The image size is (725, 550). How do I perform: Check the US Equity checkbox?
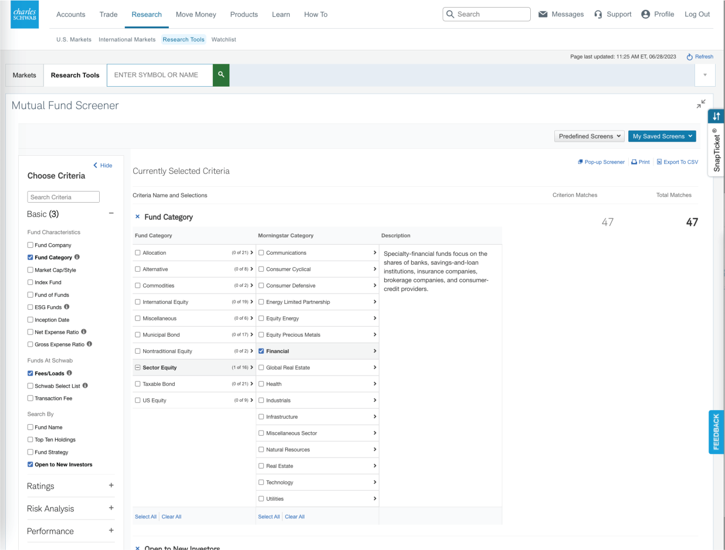pos(138,400)
